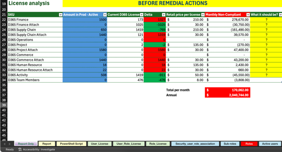Click the next sheet navigation arrow
This screenshot has height=152, width=282.
point(10,144)
